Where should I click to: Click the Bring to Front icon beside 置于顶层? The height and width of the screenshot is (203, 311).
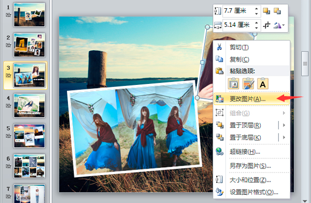[x=220, y=125]
